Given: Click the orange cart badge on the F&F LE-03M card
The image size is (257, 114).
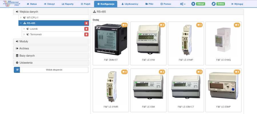Looking at the screenshot, I should [x=162, y=72].
